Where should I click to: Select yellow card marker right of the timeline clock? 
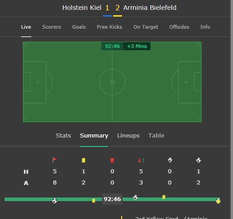point(164,197)
